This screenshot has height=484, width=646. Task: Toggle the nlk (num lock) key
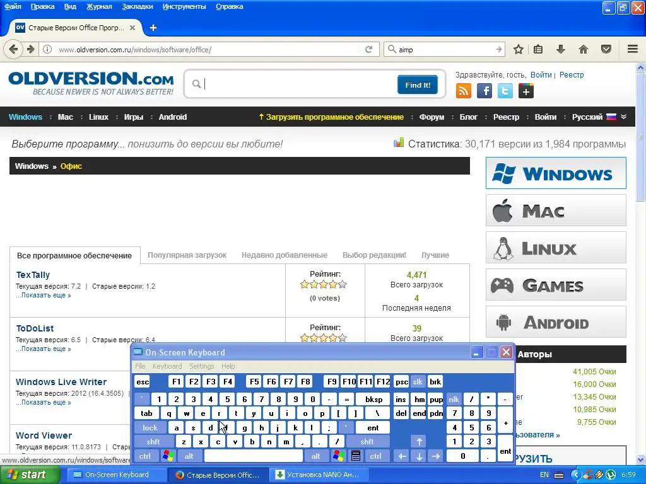pos(454,399)
